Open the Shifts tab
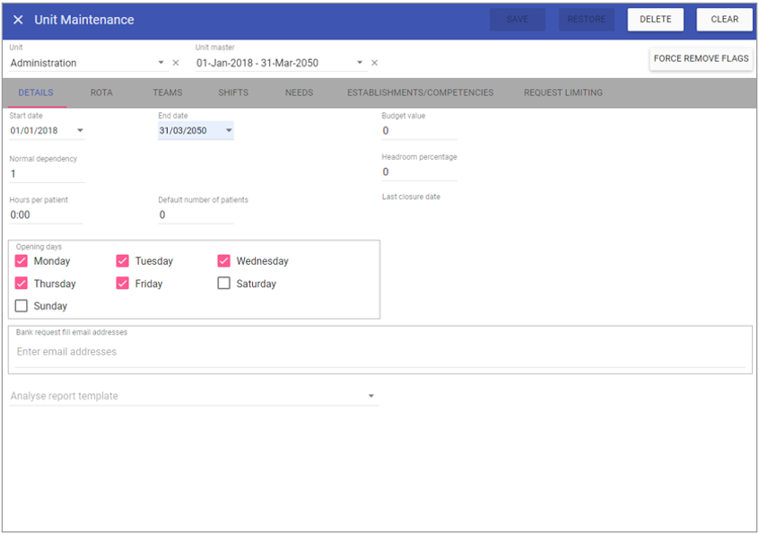 [233, 92]
